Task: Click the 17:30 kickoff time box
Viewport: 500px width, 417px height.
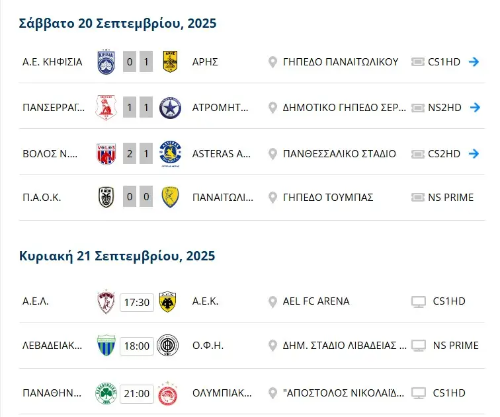Action: (137, 302)
